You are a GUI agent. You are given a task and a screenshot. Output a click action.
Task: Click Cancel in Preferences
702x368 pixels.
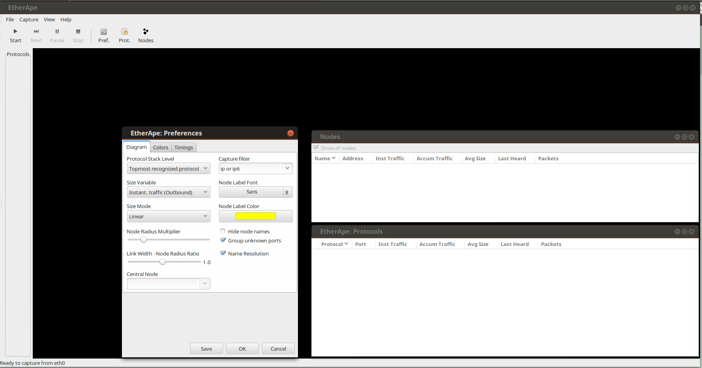[x=278, y=349]
